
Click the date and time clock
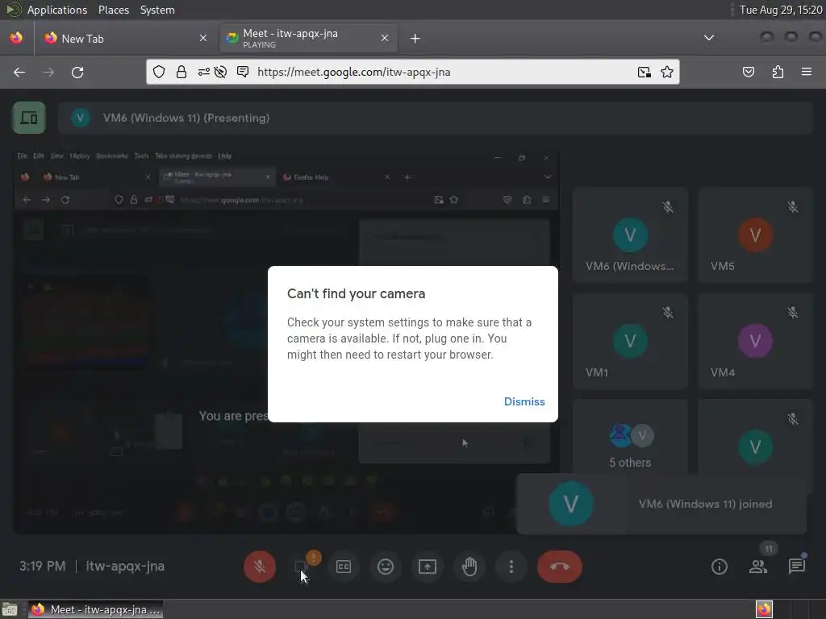click(781, 10)
